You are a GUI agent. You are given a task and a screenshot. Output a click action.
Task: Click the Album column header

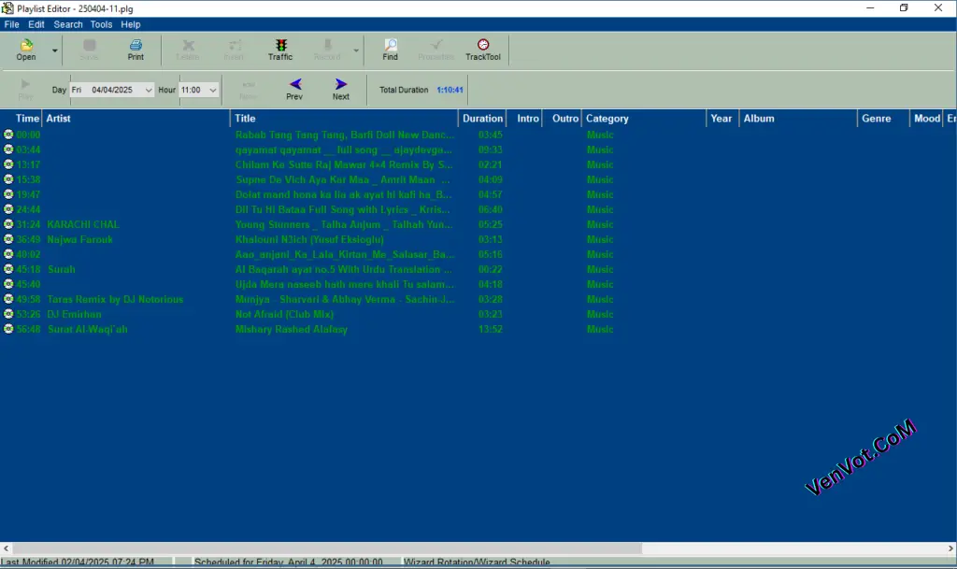point(798,119)
